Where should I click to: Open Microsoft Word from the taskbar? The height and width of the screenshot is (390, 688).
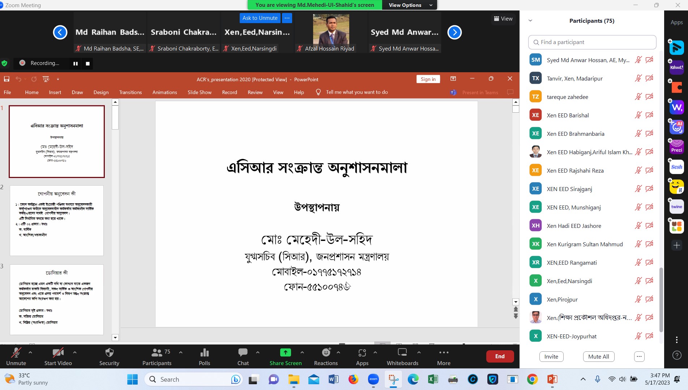click(333, 379)
